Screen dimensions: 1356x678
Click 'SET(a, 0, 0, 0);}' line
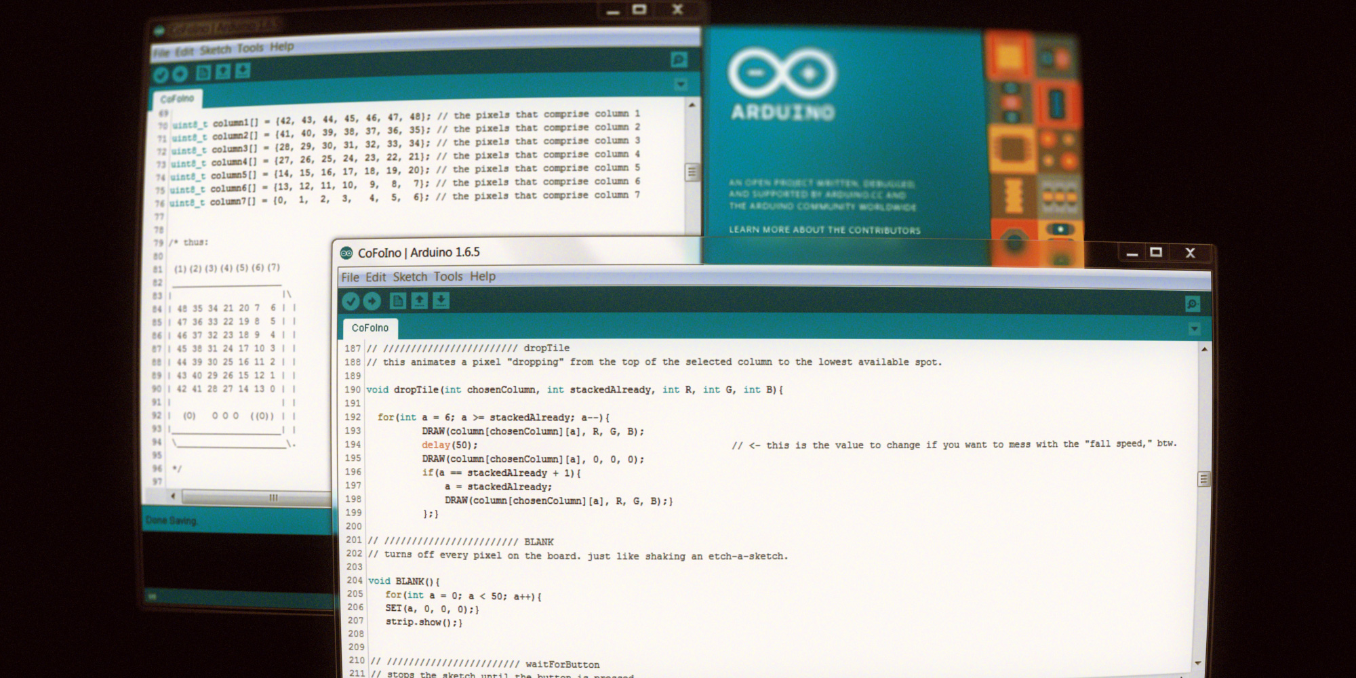(x=433, y=609)
